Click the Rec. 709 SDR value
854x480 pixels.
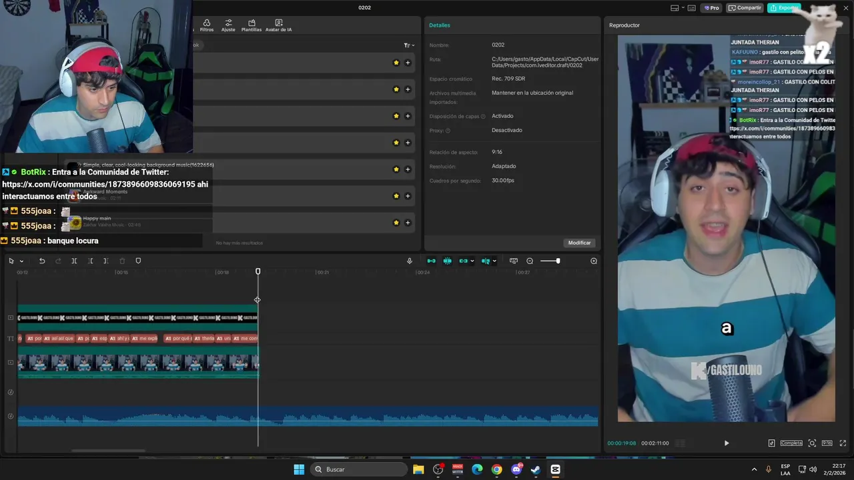pos(508,79)
